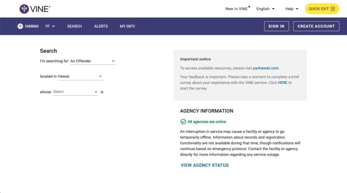
Task: Click the Create Account button
Action: [x=316, y=26]
